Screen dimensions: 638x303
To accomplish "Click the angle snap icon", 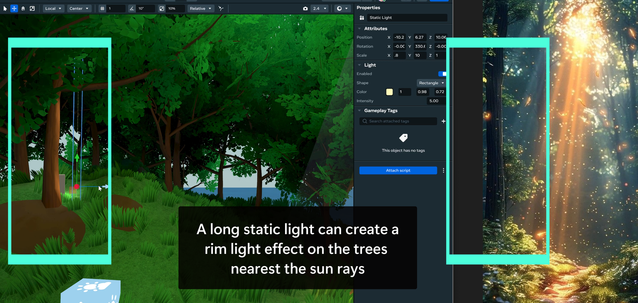I will point(132,9).
